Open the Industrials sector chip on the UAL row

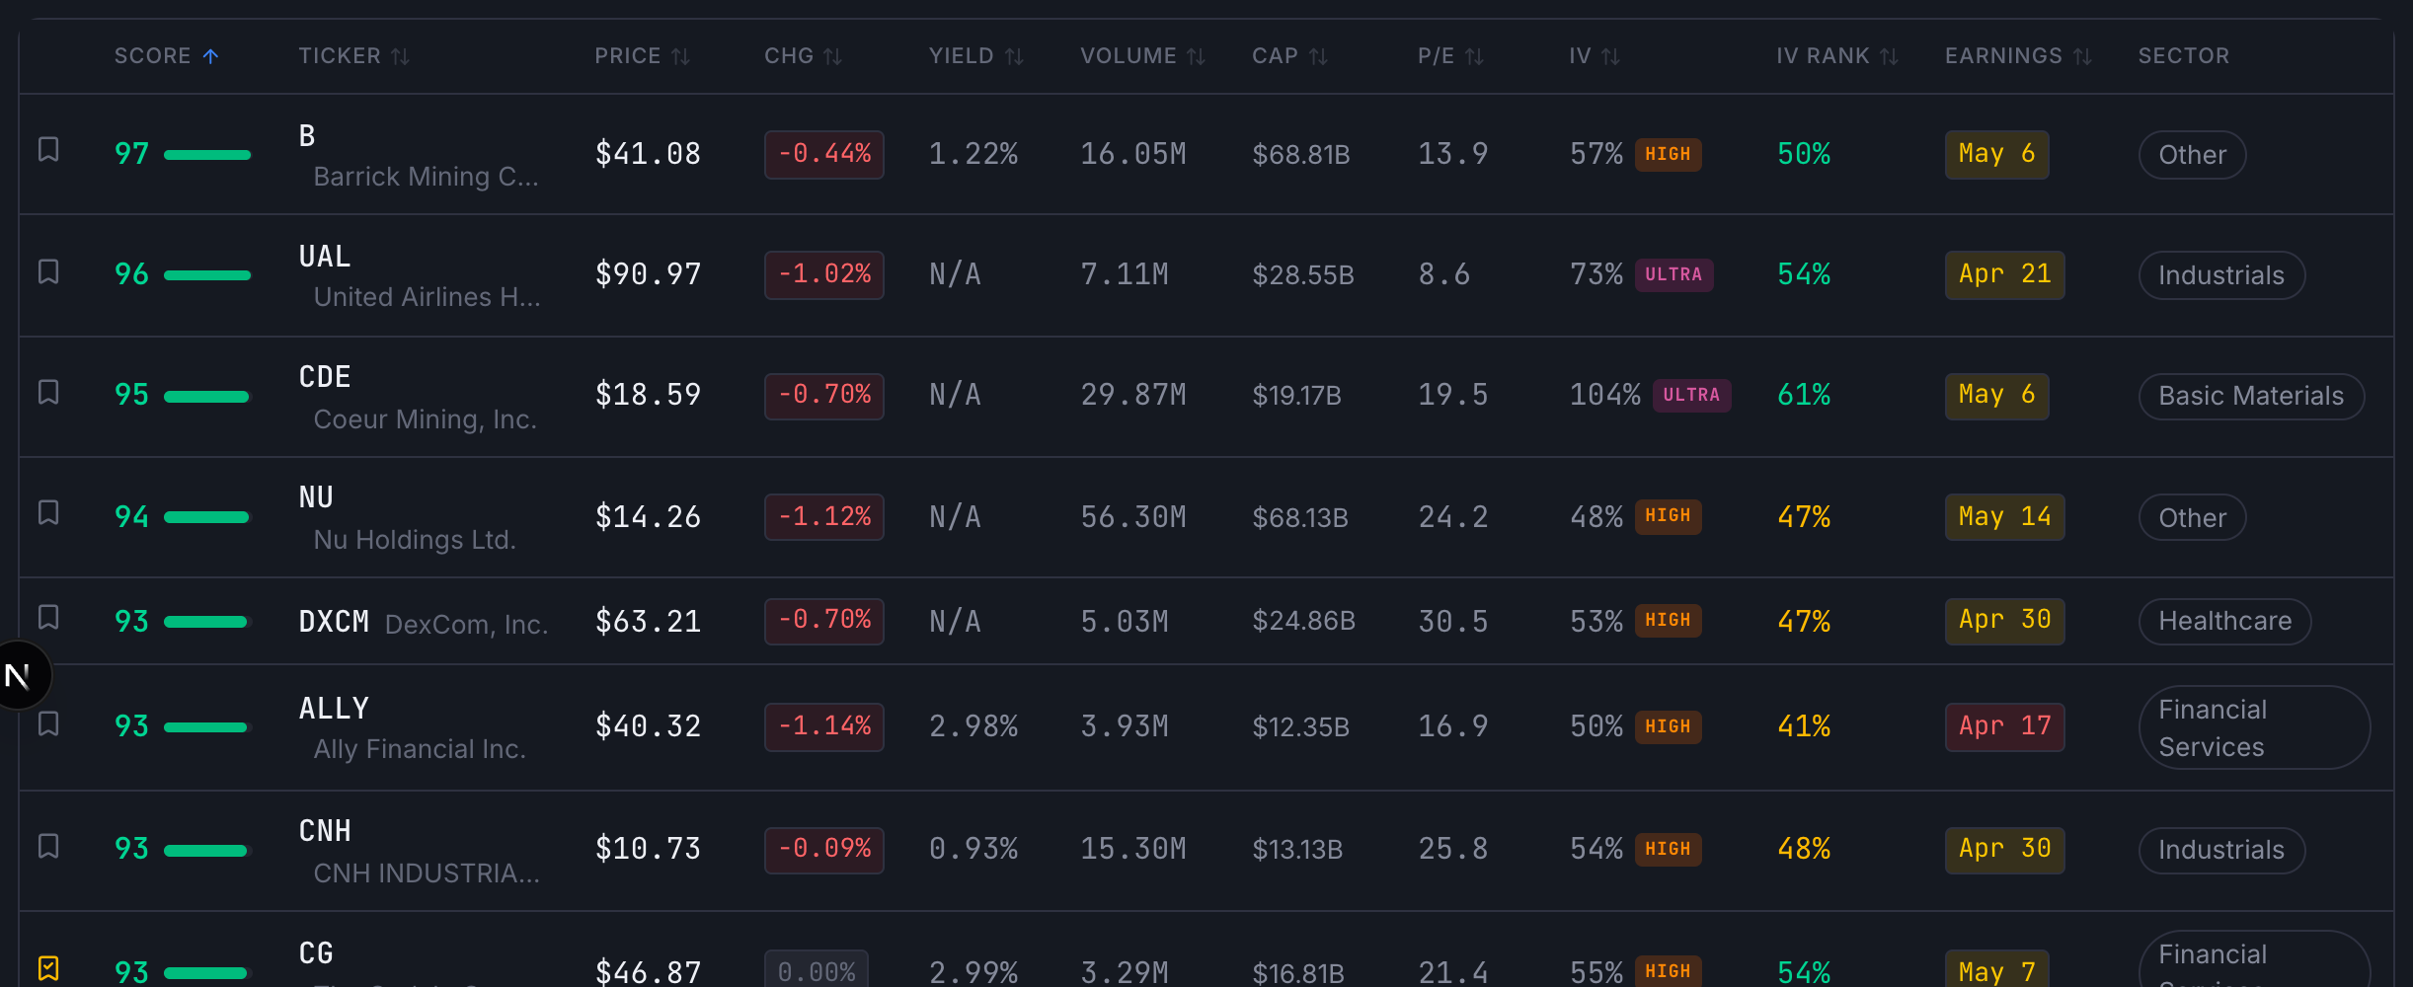pyautogui.click(x=2220, y=274)
